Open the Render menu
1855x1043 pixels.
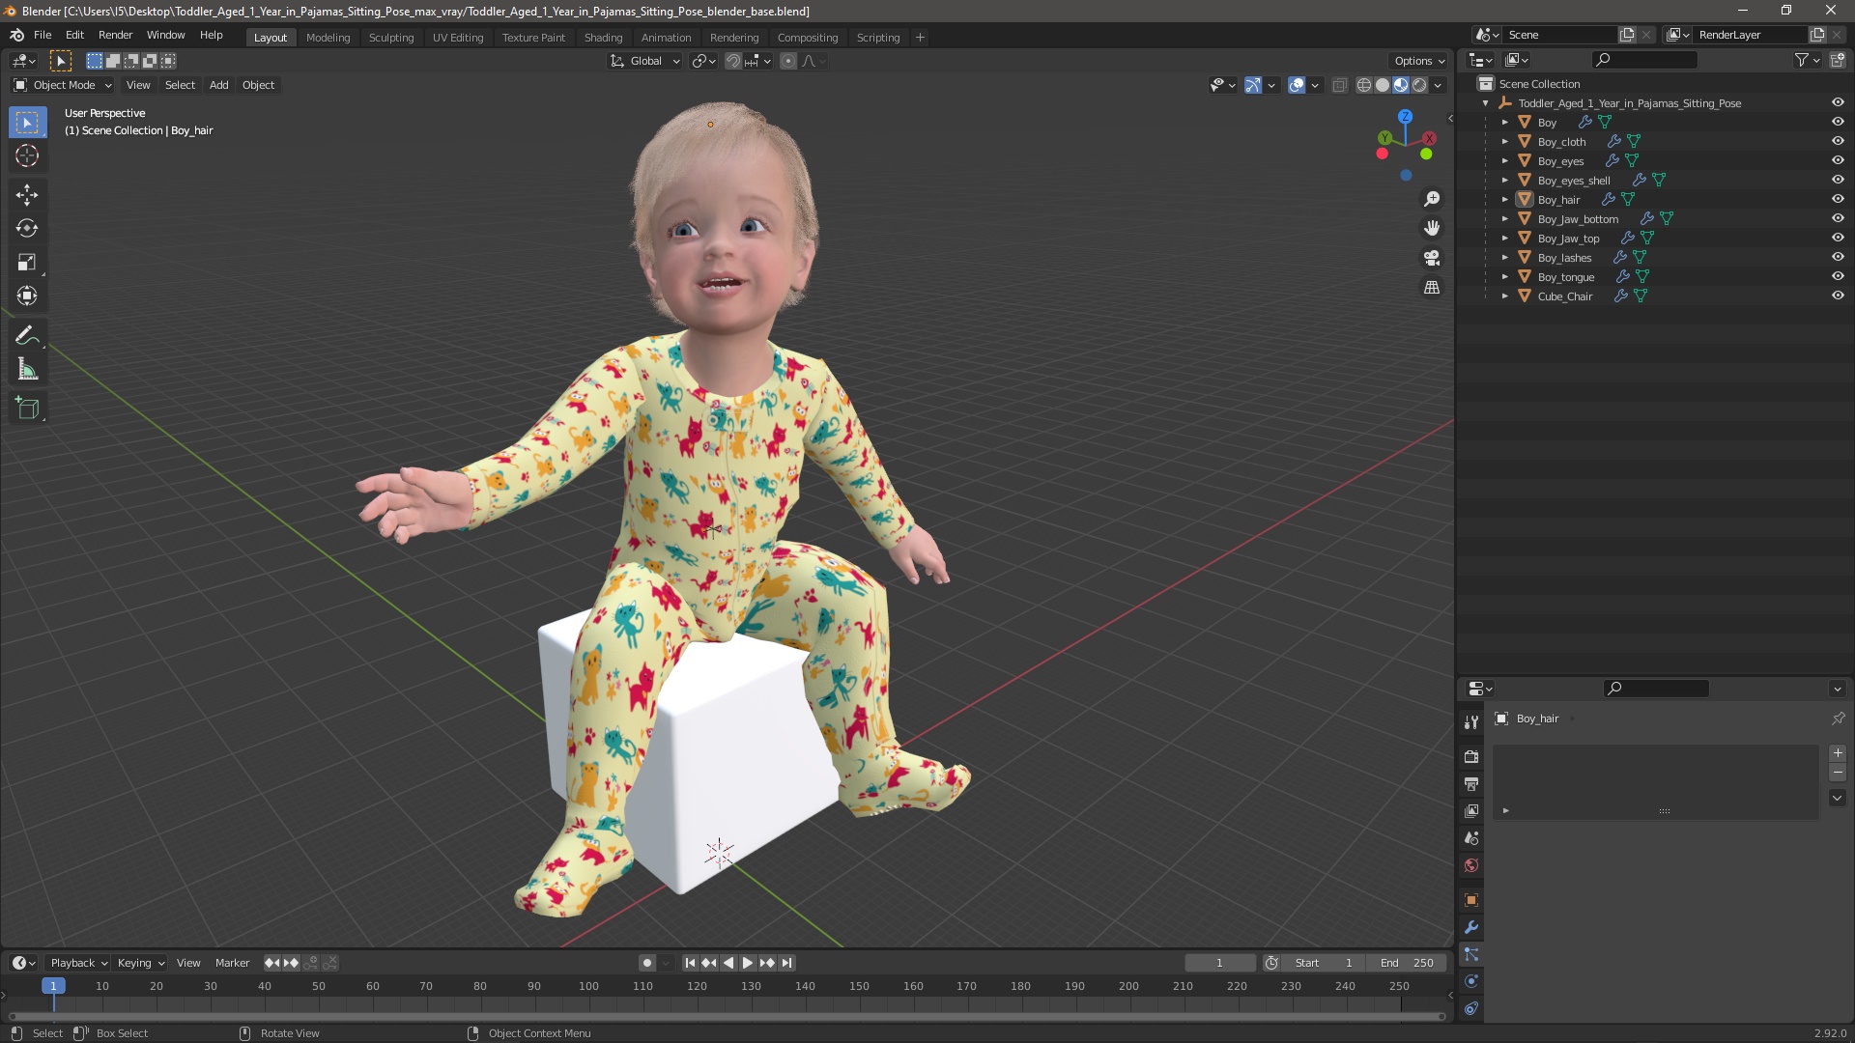(115, 35)
